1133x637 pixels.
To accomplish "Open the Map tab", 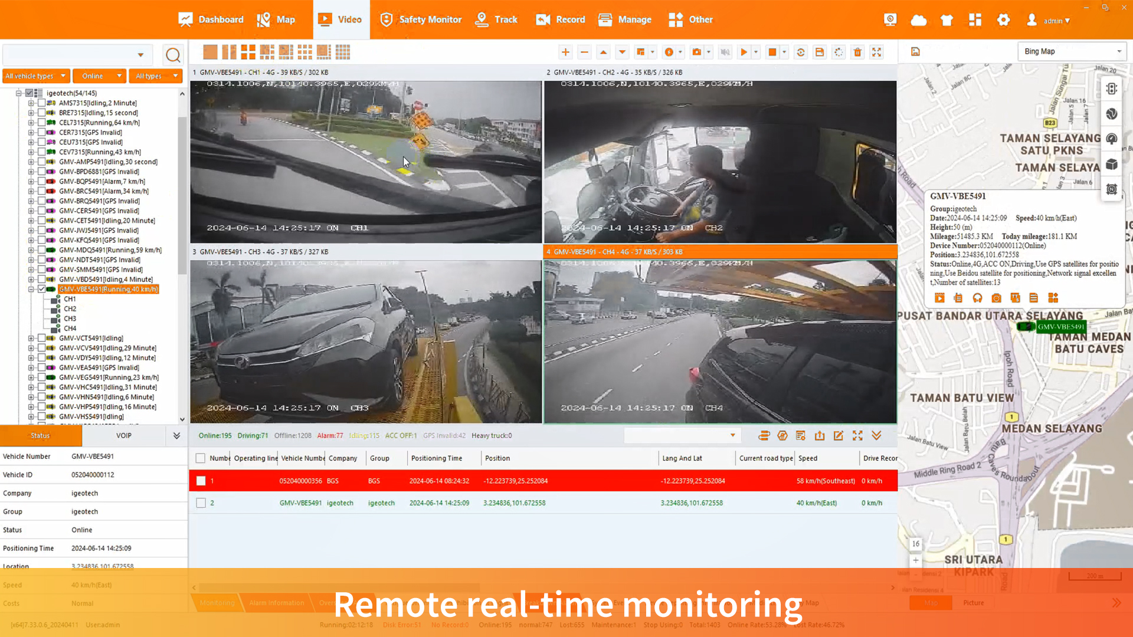I will (276, 19).
